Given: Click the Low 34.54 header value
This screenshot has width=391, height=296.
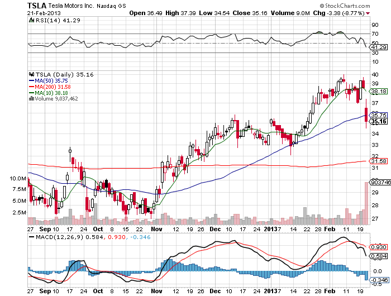Looking at the screenshot, I should [x=214, y=13].
